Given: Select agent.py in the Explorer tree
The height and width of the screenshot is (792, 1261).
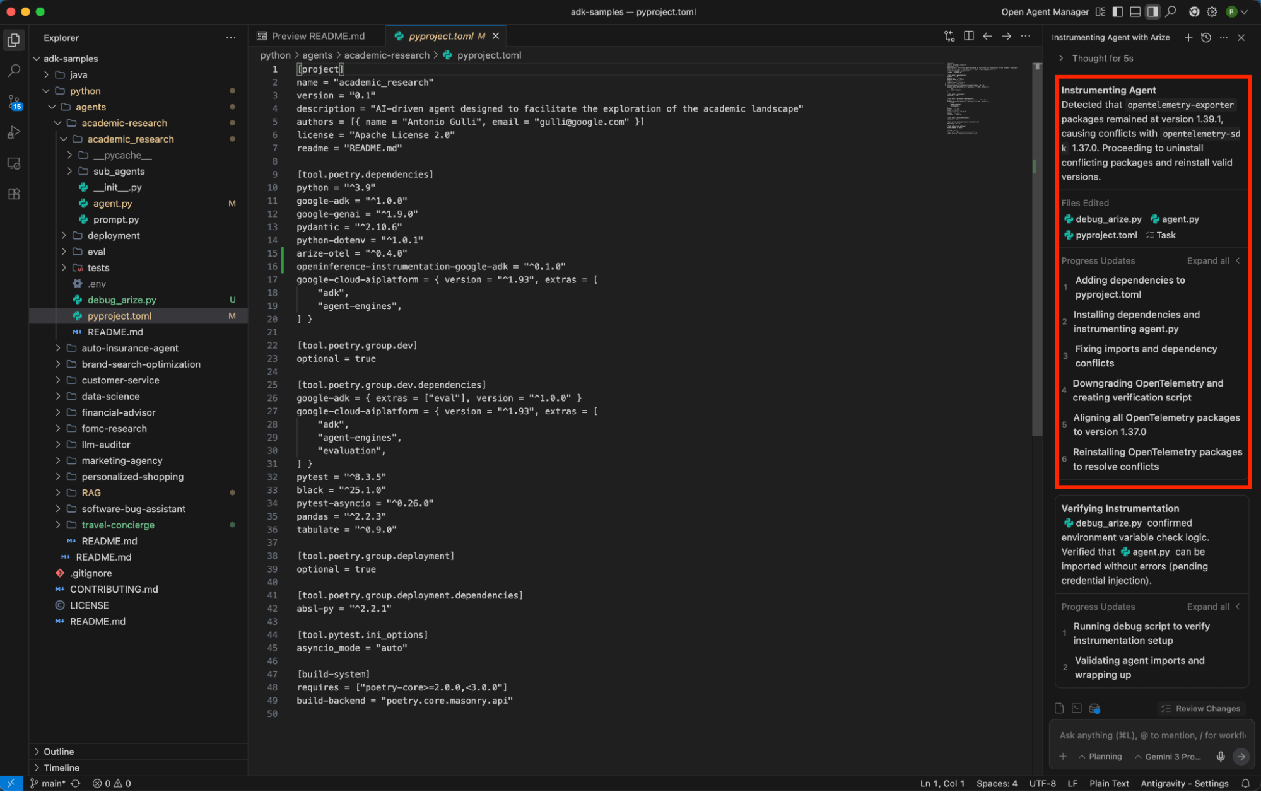Looking at the screenshot, I should pyautogui.click(x=112, y=204).
